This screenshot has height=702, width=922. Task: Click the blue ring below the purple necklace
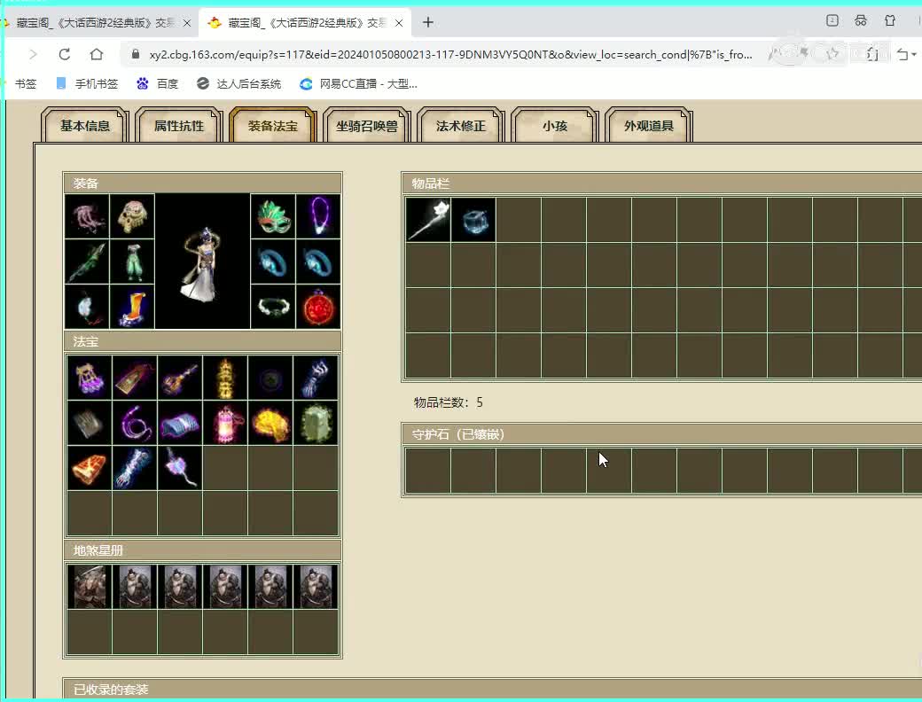[318, 261]
